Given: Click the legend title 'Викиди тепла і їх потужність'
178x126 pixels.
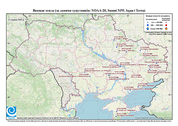Looking at the screenshot, I should pos(158,16).
